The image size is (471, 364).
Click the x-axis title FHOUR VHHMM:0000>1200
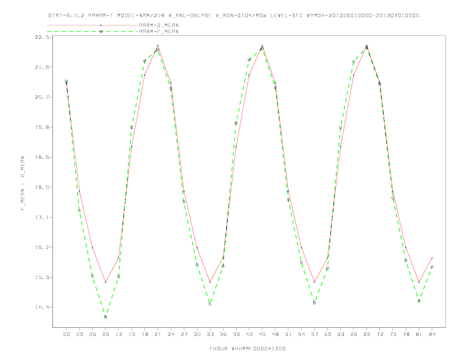247,349
